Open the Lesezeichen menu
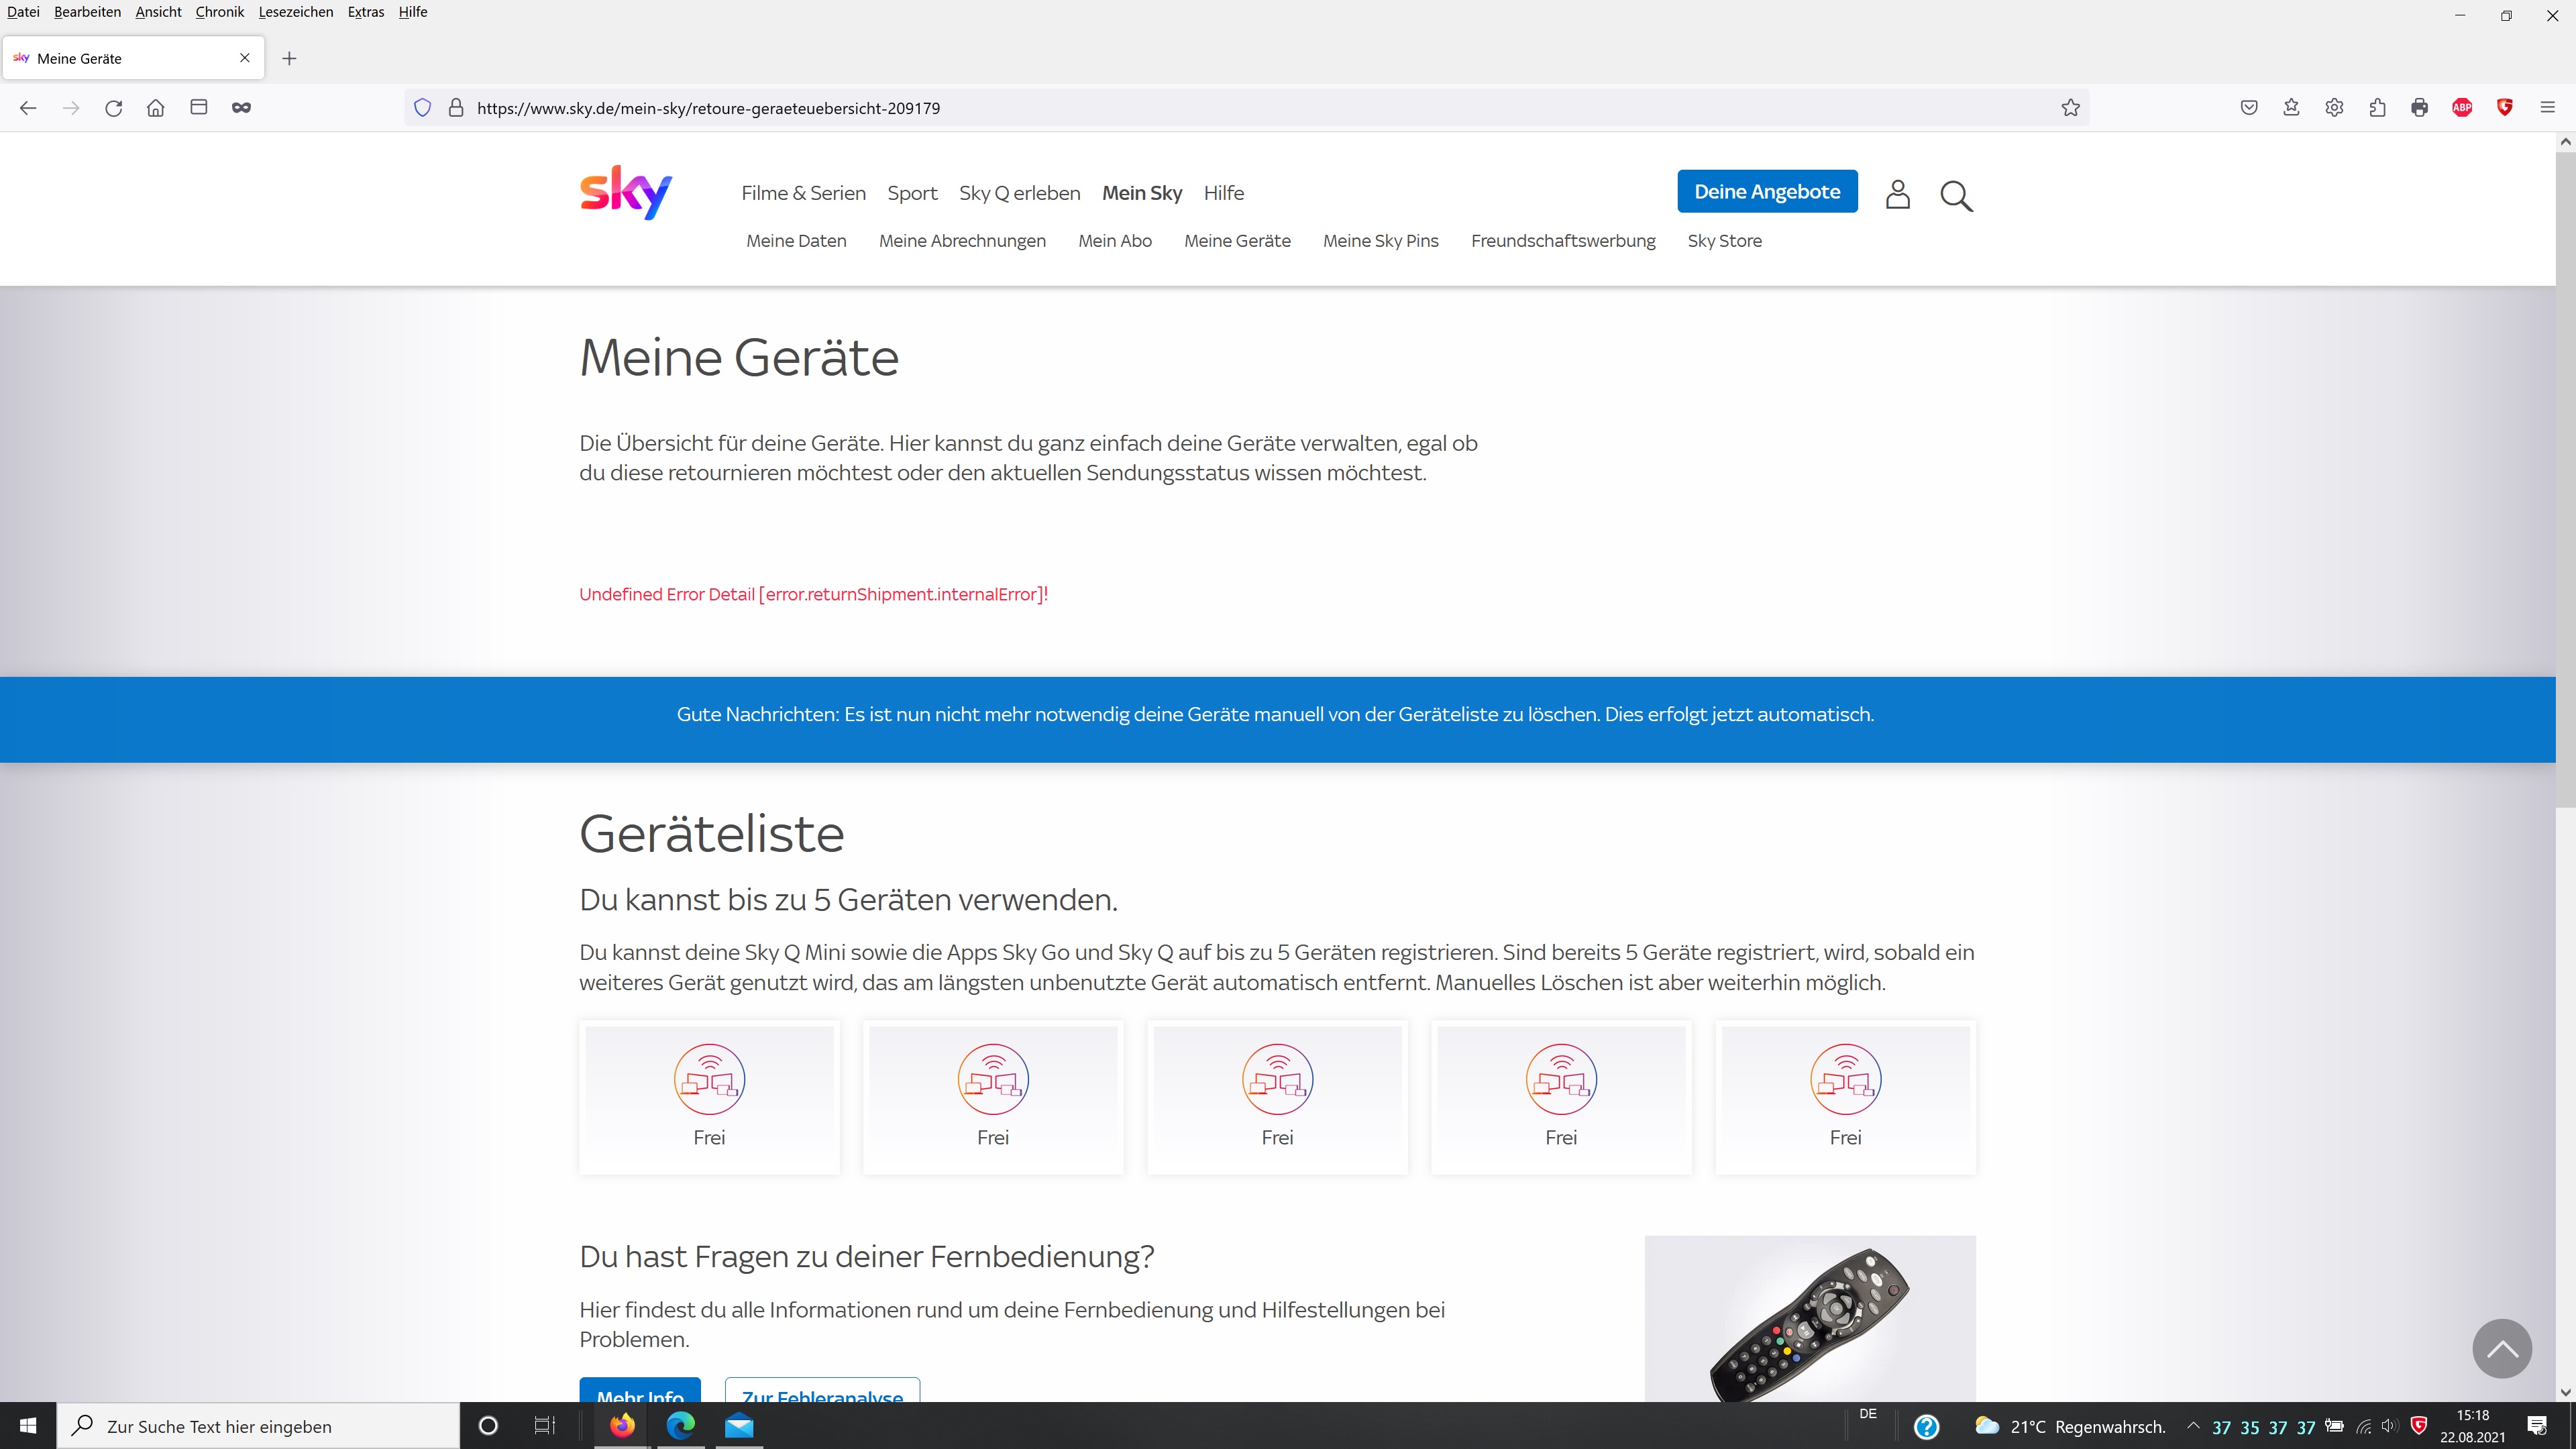This screenshot has width=2576, height=1449. (296, 12)
